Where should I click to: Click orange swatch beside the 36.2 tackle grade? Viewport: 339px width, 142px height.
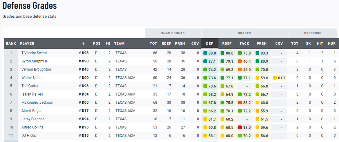click(x=240, y=103)
